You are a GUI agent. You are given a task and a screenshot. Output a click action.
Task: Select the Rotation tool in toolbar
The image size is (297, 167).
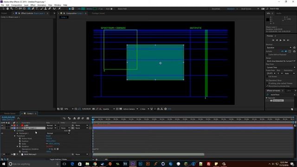click(16, 9)
